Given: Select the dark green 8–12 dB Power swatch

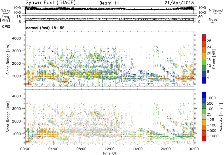Looking at the screenshot, I should (204, 68).
